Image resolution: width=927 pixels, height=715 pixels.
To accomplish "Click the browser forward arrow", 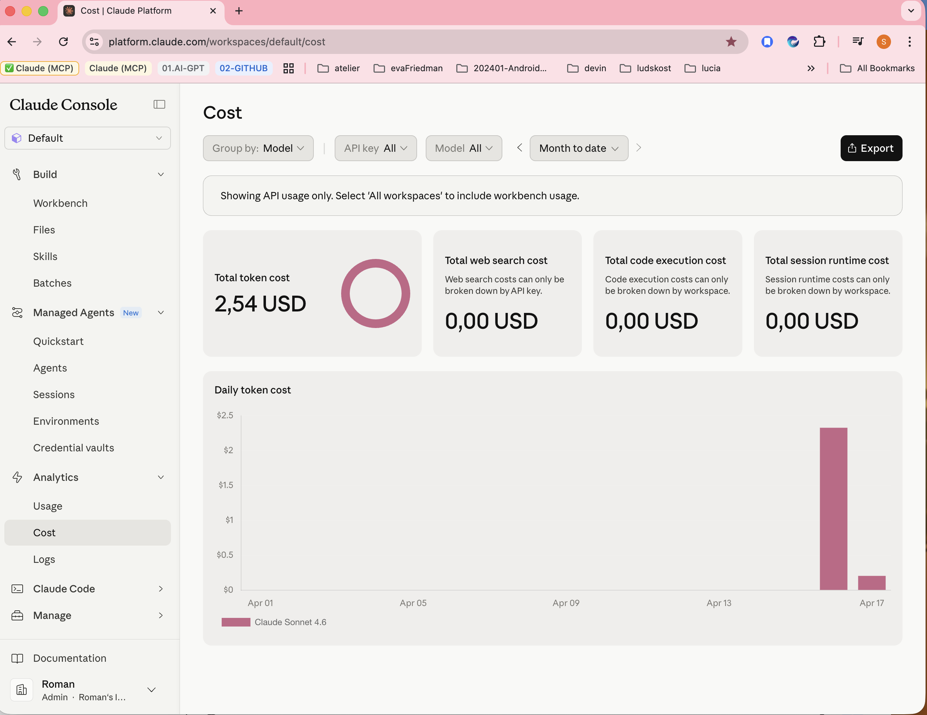I will 37,42.
